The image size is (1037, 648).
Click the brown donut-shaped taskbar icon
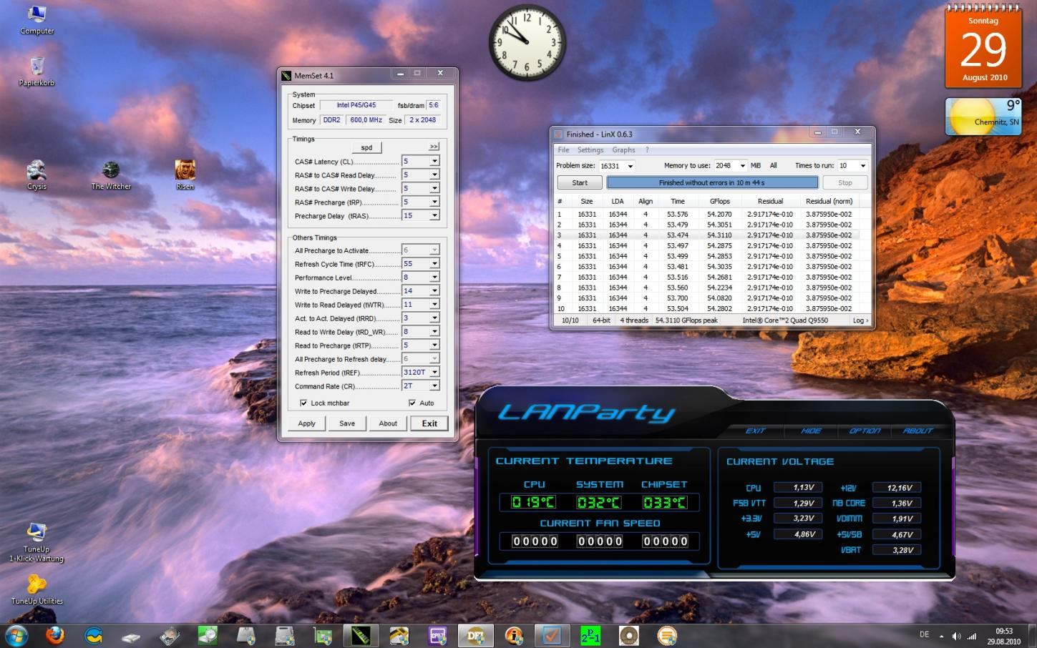(628, 635)
